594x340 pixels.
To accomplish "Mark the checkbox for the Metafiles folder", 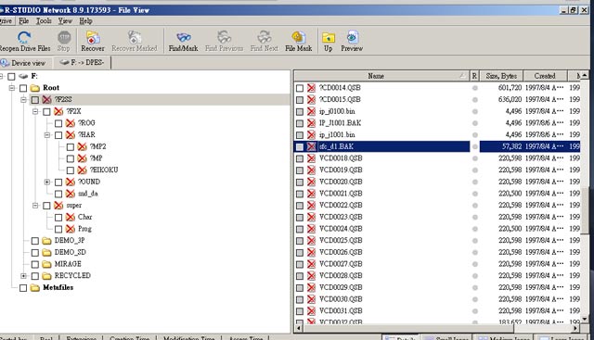I will 23,288.
